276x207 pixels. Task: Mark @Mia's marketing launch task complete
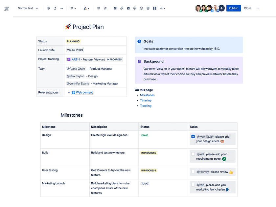click(x=193, y=185)
